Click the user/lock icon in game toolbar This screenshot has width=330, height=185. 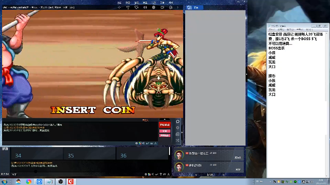pyautogui.click(x=171, y=7)
